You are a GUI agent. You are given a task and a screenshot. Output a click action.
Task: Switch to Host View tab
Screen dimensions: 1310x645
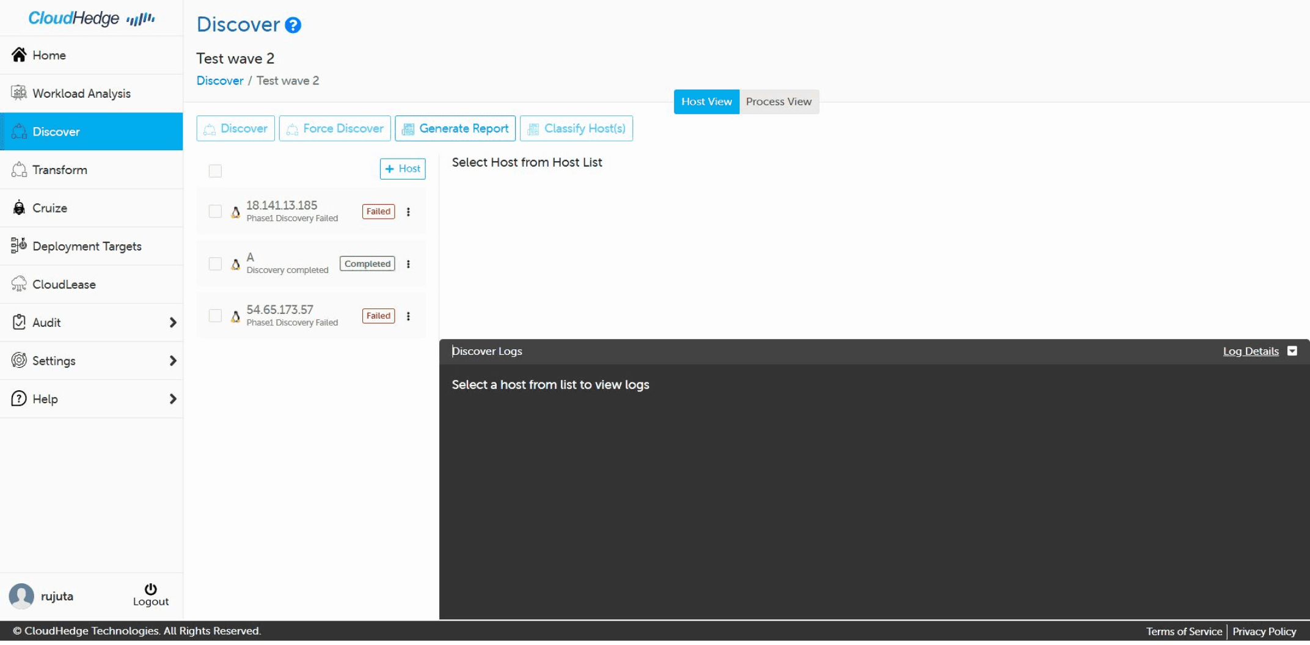706,101
